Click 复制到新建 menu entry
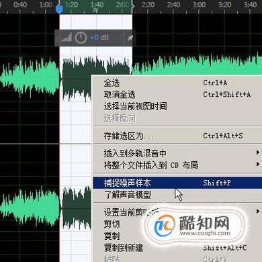 tap(124, 247)
